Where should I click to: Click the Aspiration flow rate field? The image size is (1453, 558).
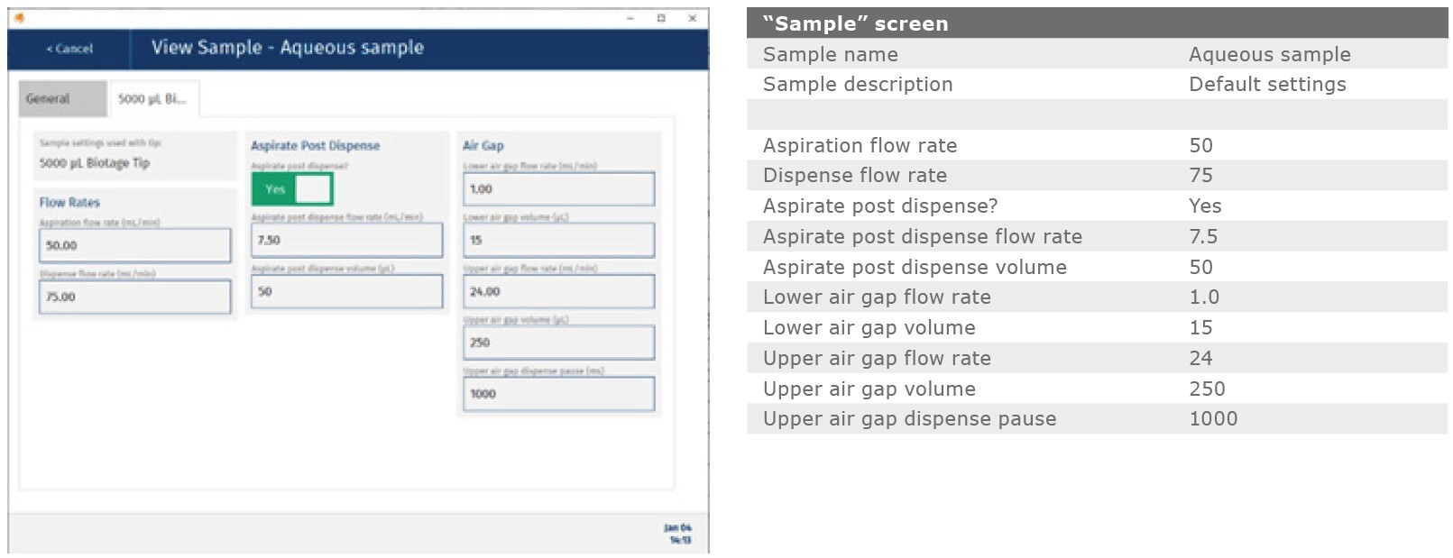pyautogui.click(x=135, y=245)
